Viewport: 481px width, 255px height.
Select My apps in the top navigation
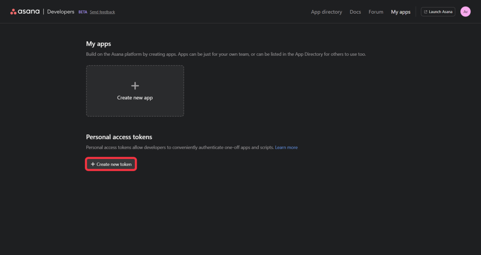(401, 12)
